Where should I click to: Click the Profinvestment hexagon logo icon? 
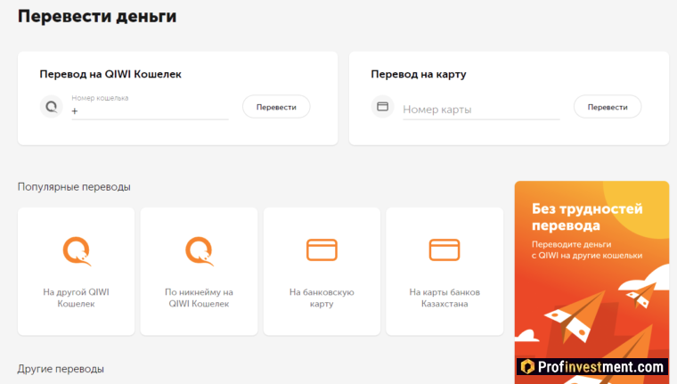tap(527, 367)
